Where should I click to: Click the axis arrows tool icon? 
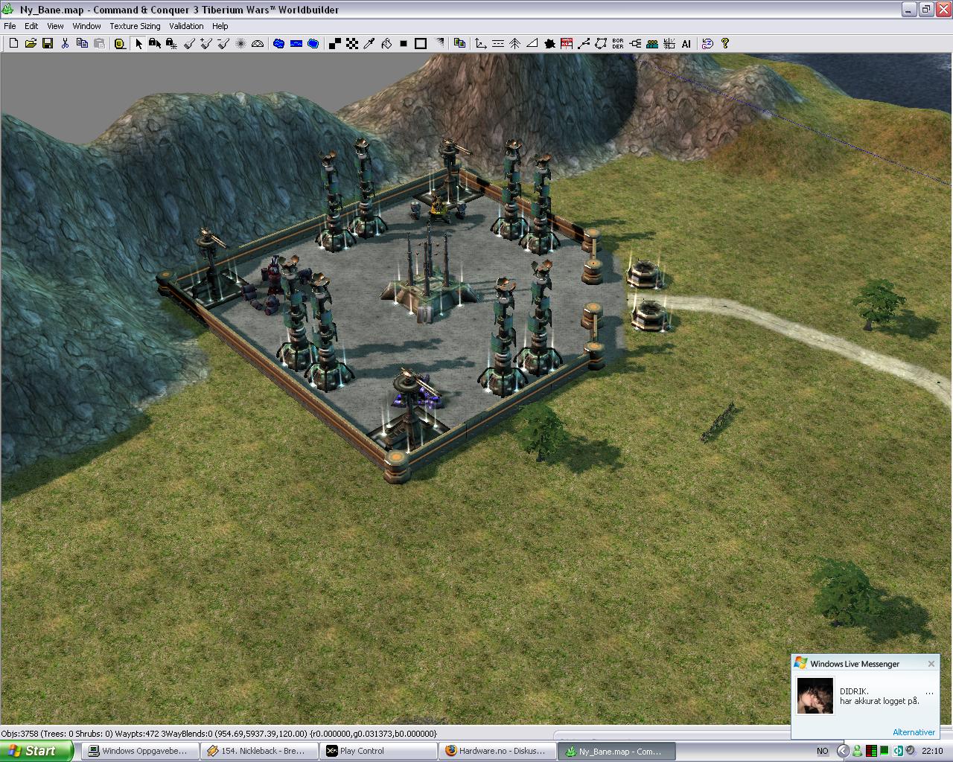click(481, 44)
